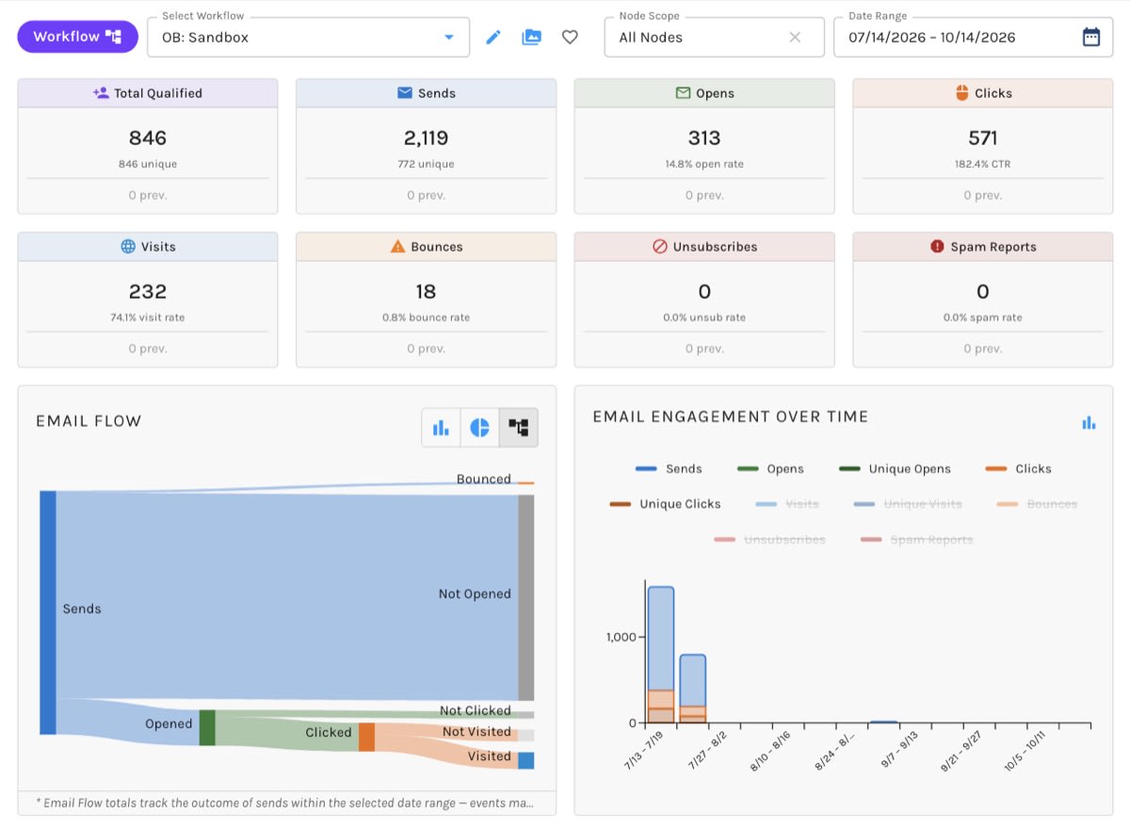Click the gray Not Opened node
Viewport: 1130px width, 828px height.
[x=526, y=597]
